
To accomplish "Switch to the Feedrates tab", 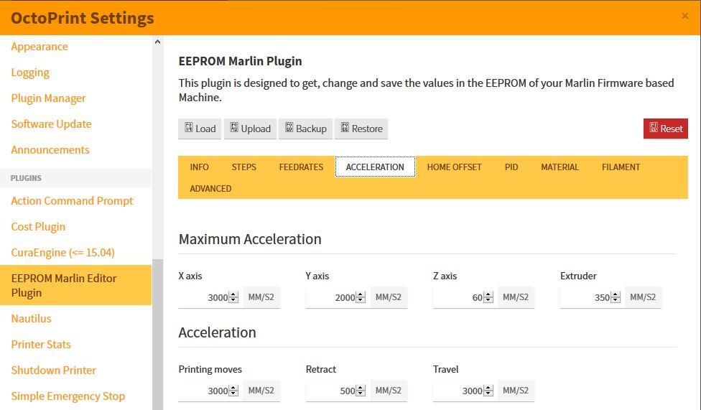I will 300,167.
